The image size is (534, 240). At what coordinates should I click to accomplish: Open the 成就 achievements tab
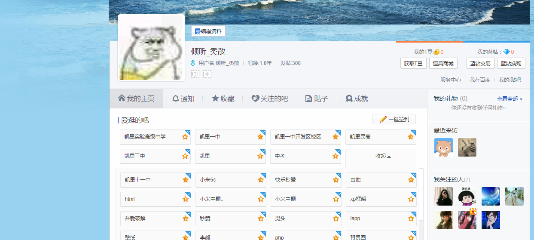pyautogui.click(x=357, y=98)
